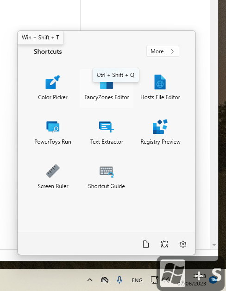
Task: Launch PowerToys Run
Action: [x=53, y=133]
